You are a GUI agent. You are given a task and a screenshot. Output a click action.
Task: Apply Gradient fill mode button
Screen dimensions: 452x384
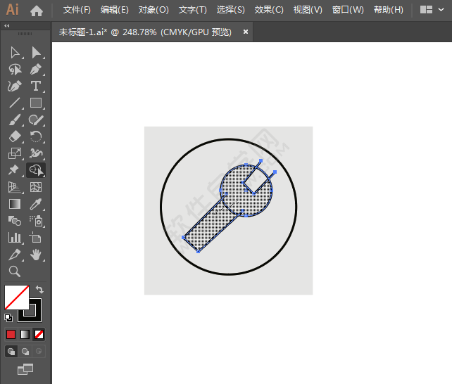[25, 335]
